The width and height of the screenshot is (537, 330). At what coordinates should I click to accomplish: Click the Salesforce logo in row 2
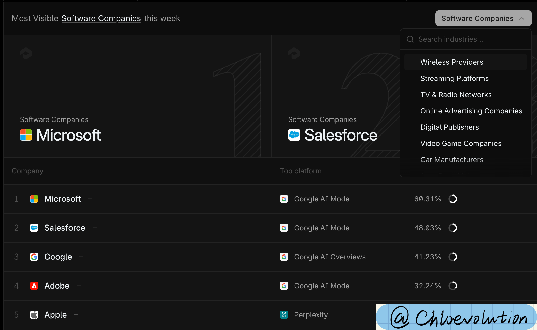pyautogui.click(x=34, y=228)
